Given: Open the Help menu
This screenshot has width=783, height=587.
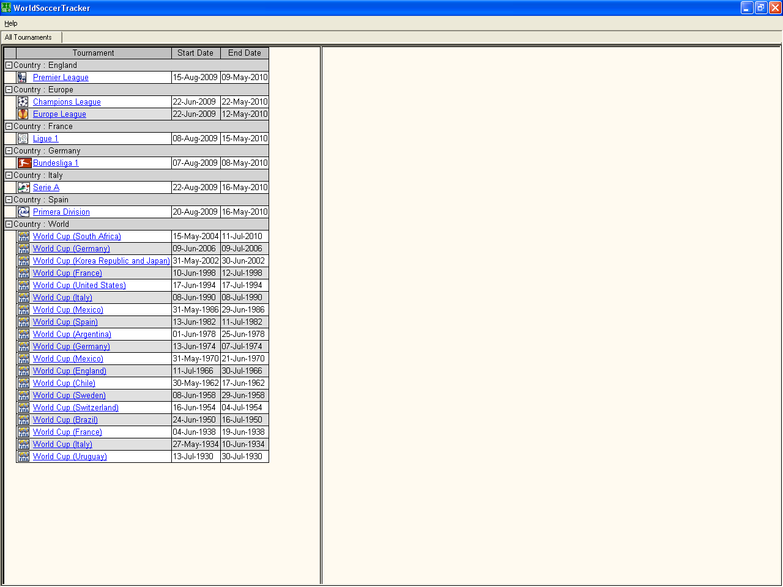Looking at the screenshot, I should pyautogui.click(x=11, y=23).
